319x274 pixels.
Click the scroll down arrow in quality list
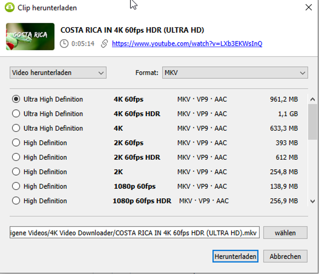click(x=313, y=201)
